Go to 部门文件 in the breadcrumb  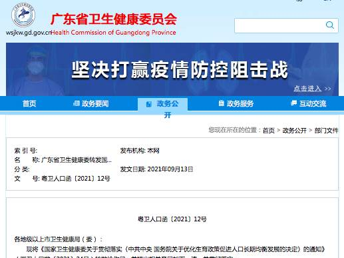(326, 131)
